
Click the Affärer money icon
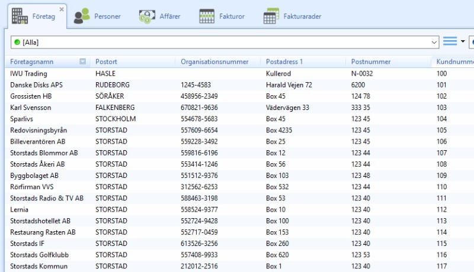147,17
